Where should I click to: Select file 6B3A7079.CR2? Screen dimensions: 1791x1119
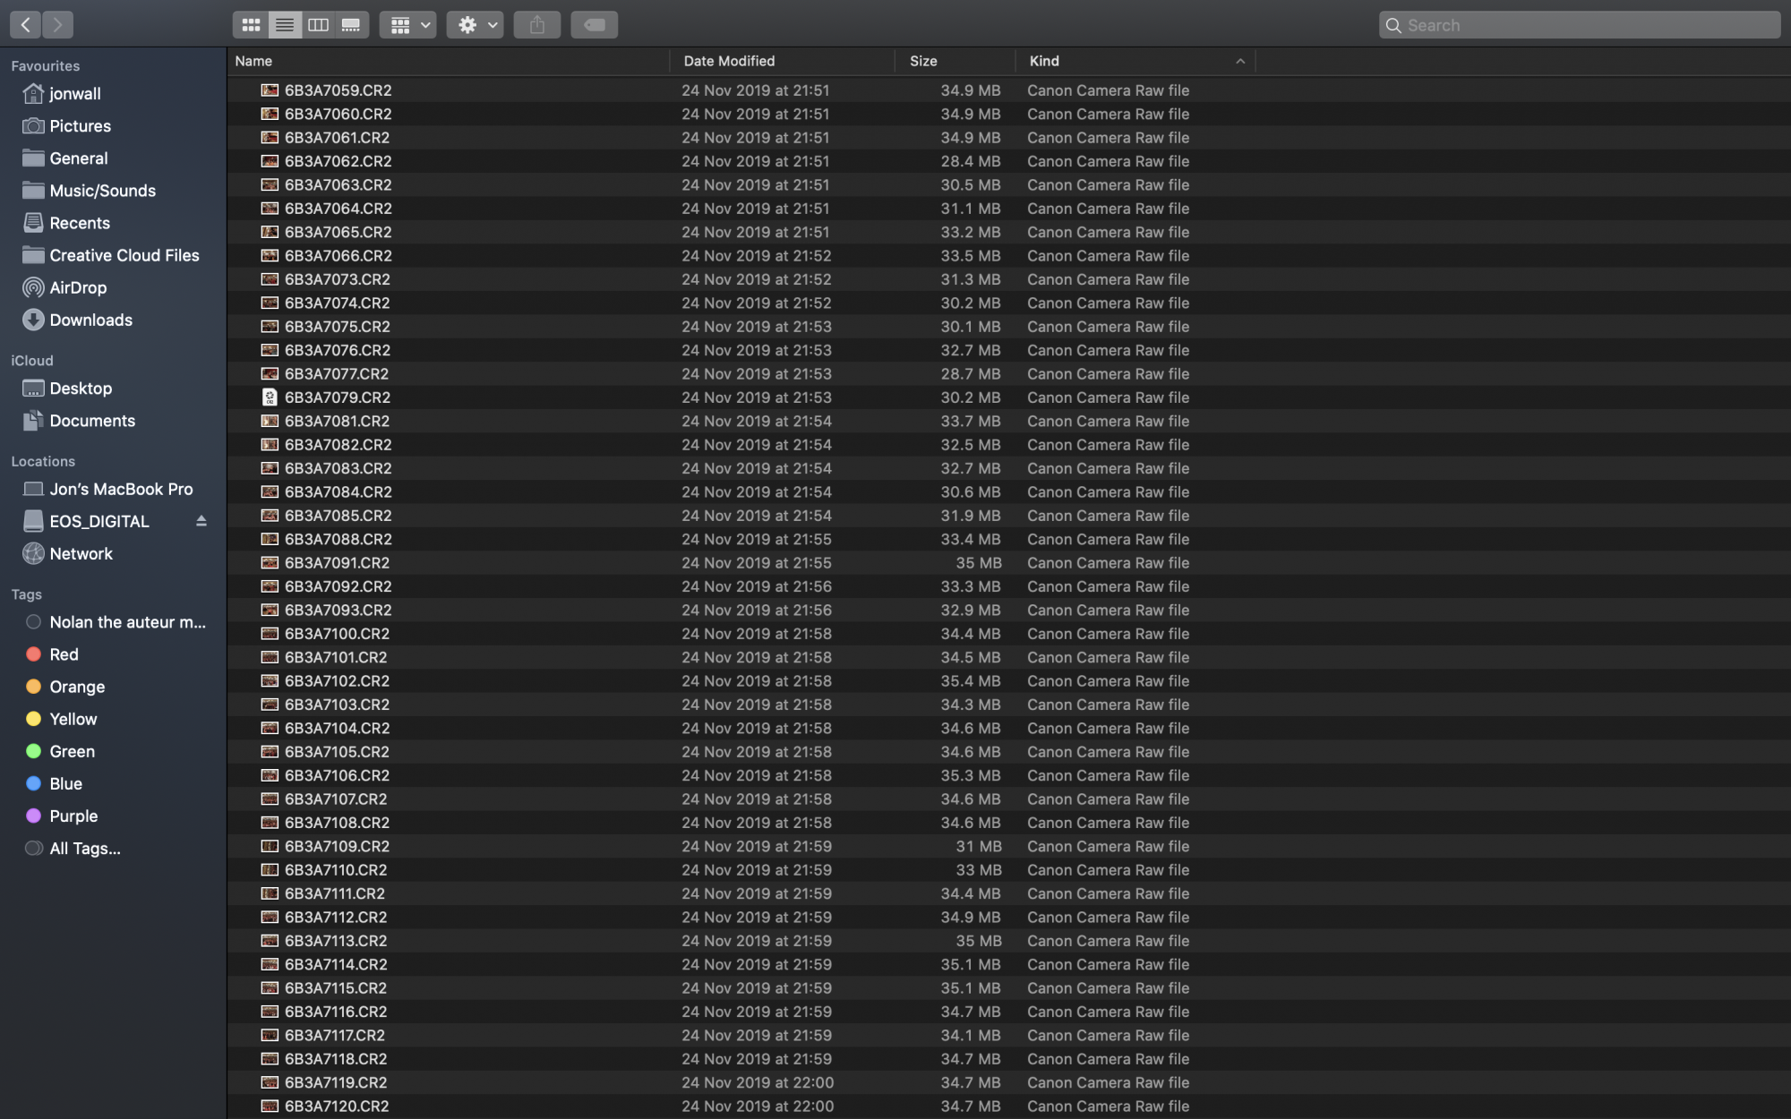click(x=338, y=397)
